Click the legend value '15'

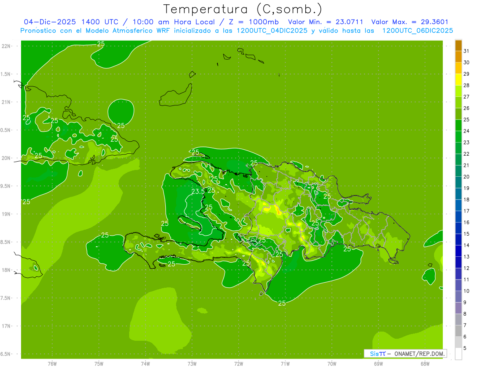[x=467, y=234]
